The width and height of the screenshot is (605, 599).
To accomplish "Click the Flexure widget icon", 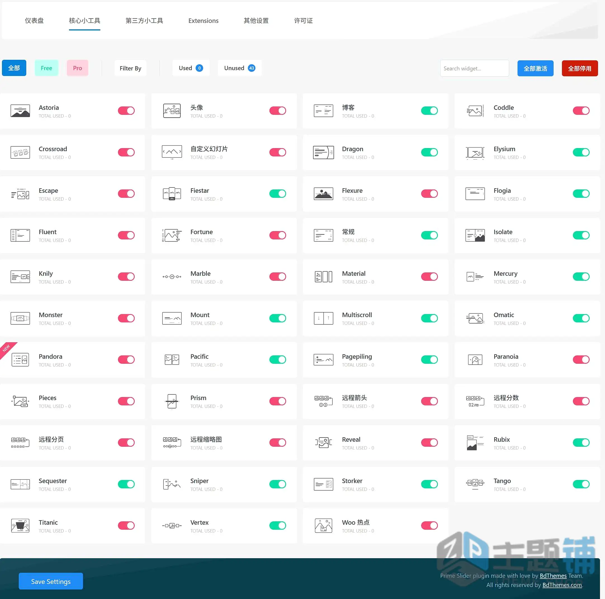I will [x=324, y=194].
